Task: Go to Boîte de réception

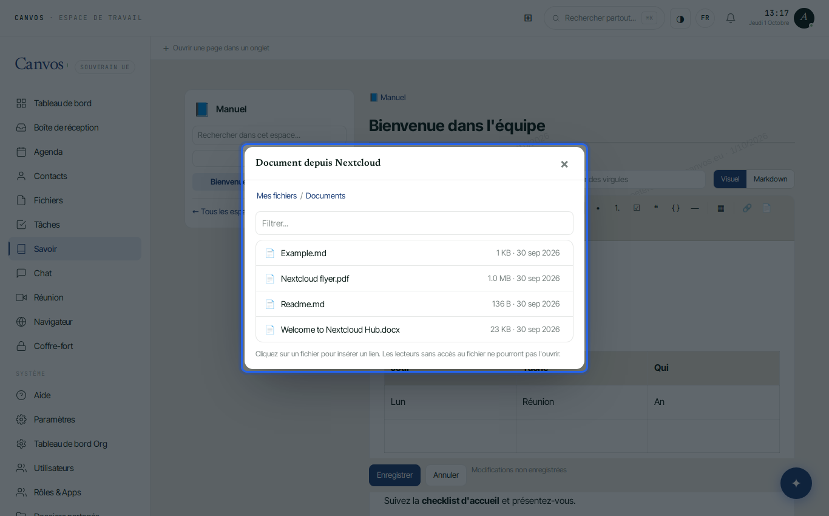Action: (x=75, y=127)
